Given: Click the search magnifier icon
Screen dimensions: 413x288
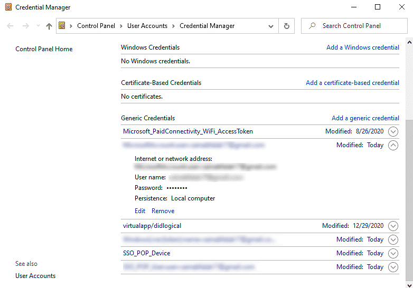Looking at the screenshot, I should coord(312,26).
